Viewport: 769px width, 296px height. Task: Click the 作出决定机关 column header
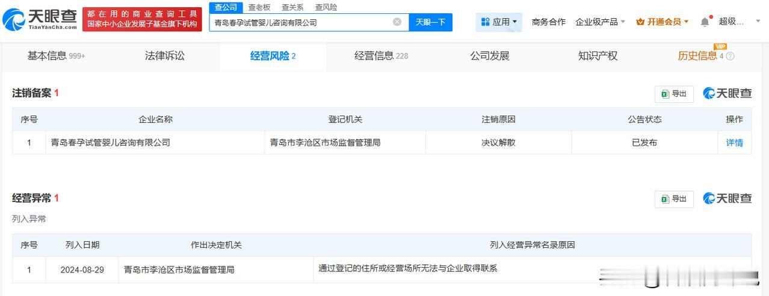[x=216, y=245]
